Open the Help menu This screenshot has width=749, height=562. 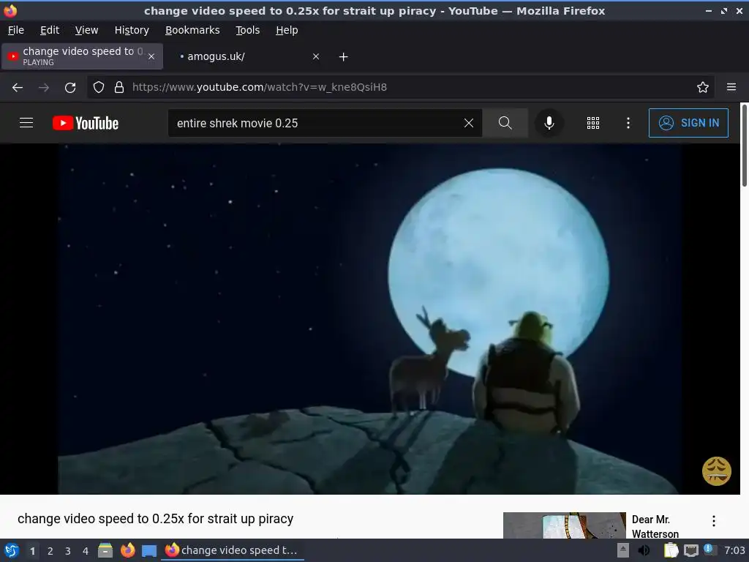287,30
